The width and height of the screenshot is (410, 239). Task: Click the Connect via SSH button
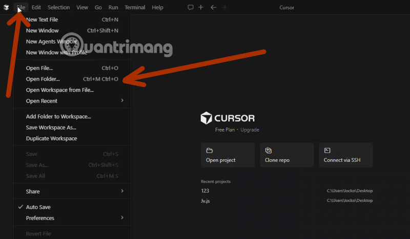(x=345, y=155)
